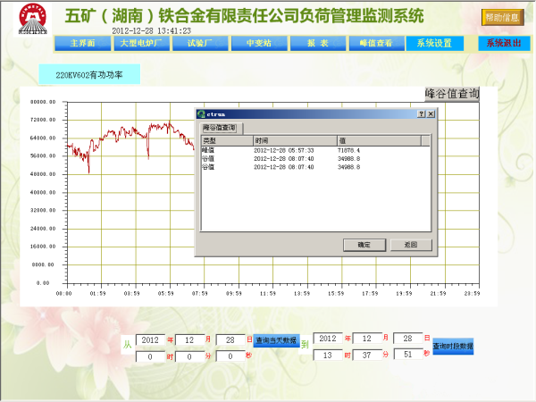The height and width of the screenshot is (402, 536).
Task: Click the 系统退出 exit button
Action: (503, 43)
